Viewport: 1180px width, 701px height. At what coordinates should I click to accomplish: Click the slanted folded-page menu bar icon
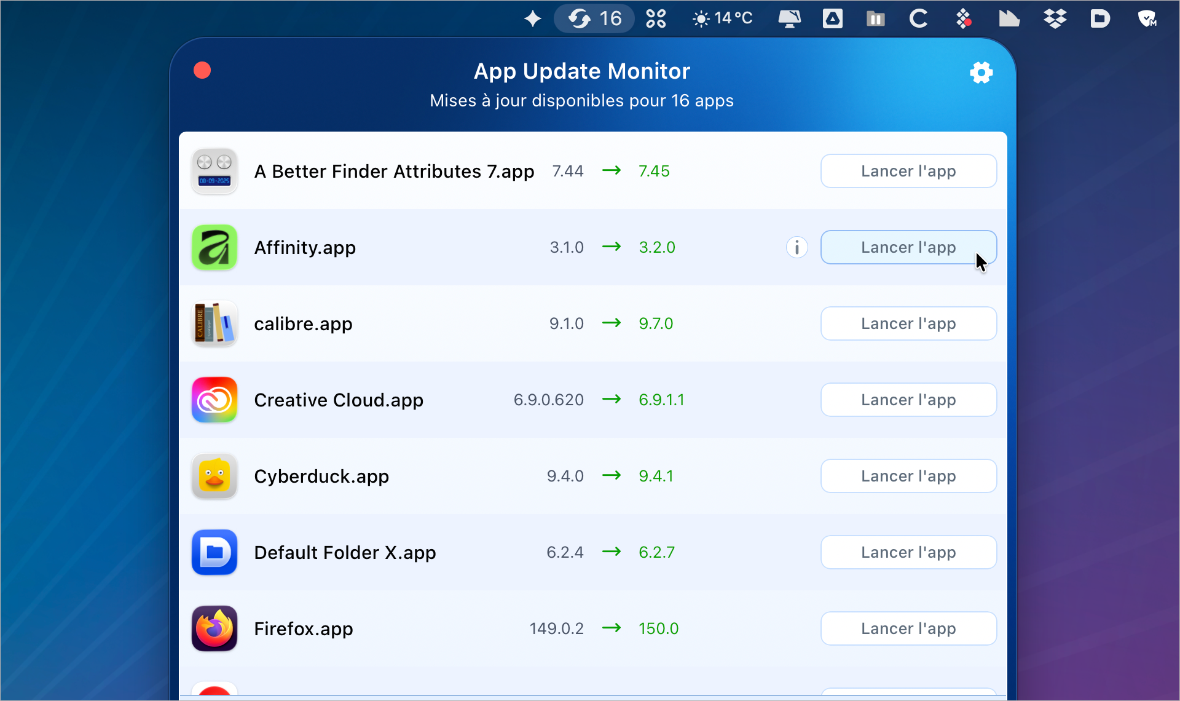[x=1009, y=18]
